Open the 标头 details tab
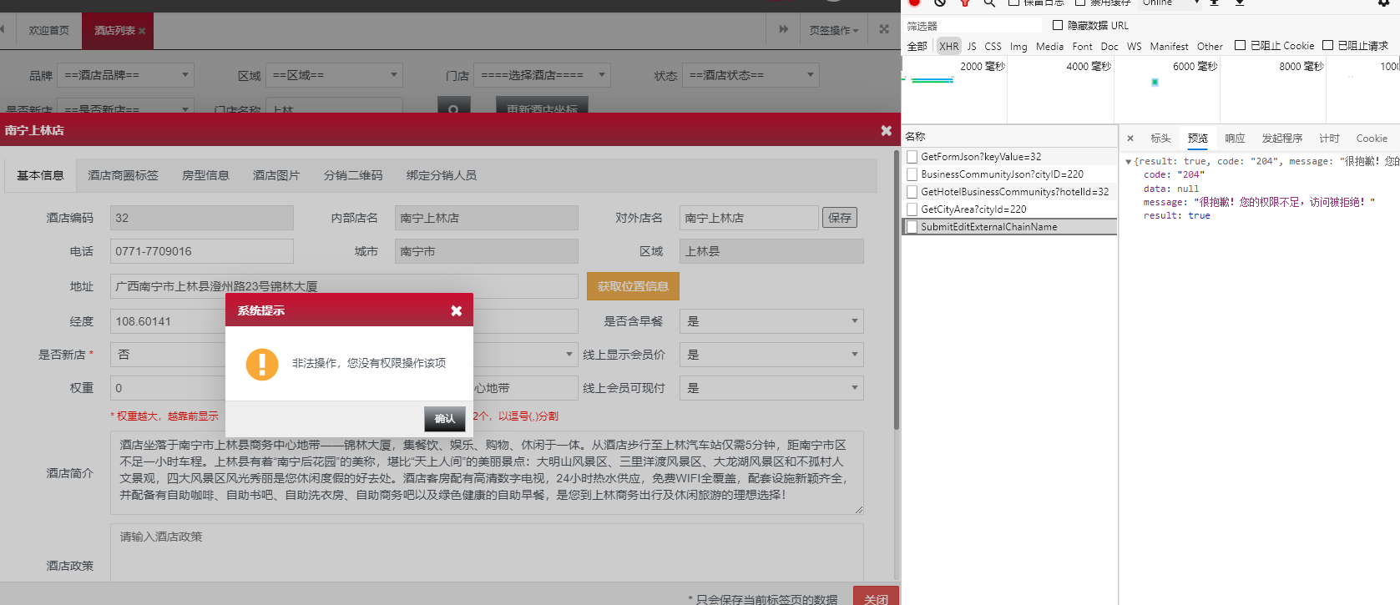 1160,139
